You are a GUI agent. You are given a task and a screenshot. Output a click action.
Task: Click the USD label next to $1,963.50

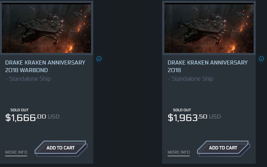pyautogui.click(x=215, y=117)
